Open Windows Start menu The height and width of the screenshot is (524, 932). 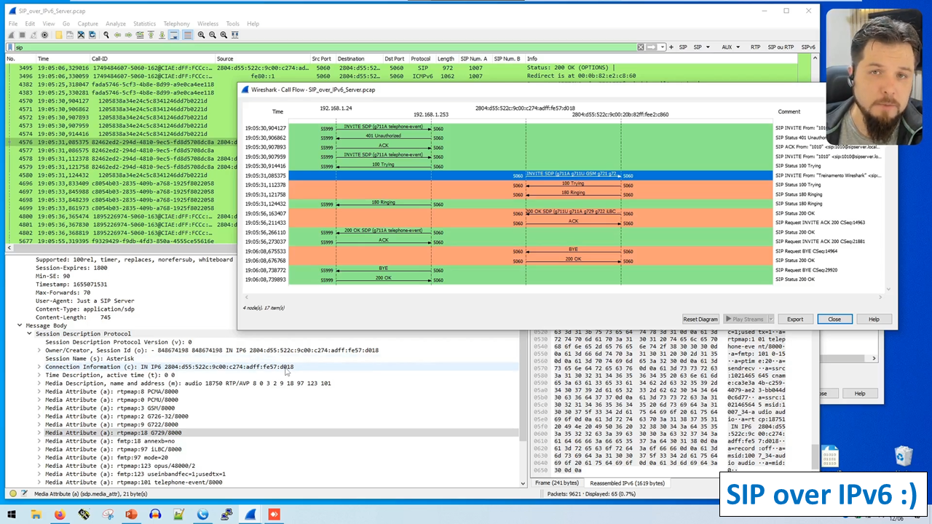(x=12, y=515)
